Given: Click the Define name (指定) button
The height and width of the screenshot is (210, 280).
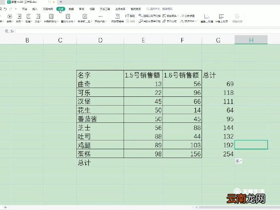Looking at the screenshot, I should 130,16.
